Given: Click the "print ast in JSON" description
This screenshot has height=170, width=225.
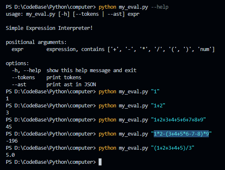Looking at the screenshot, I should point(71,85).
